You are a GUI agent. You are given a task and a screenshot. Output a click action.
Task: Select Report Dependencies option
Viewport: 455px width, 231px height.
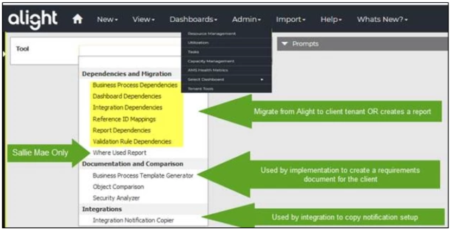point(122,131)
